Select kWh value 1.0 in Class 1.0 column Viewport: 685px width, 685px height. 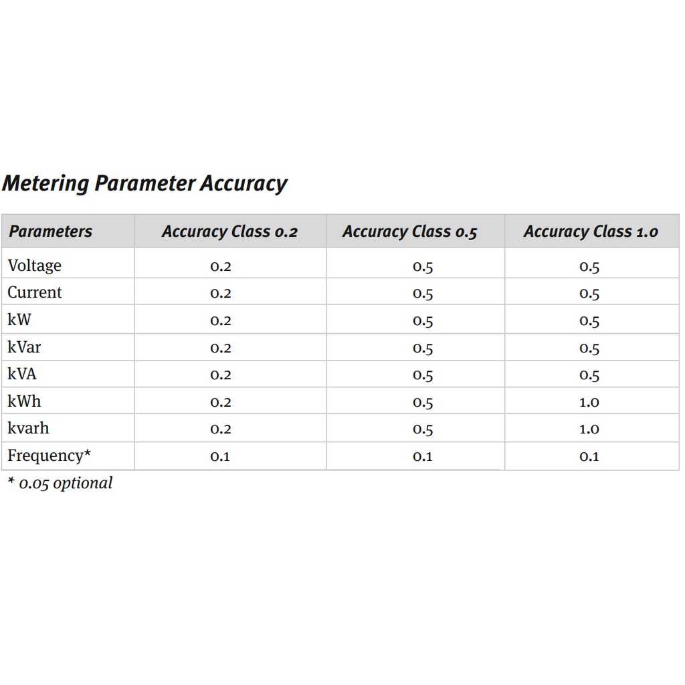[x=589, y=402]
